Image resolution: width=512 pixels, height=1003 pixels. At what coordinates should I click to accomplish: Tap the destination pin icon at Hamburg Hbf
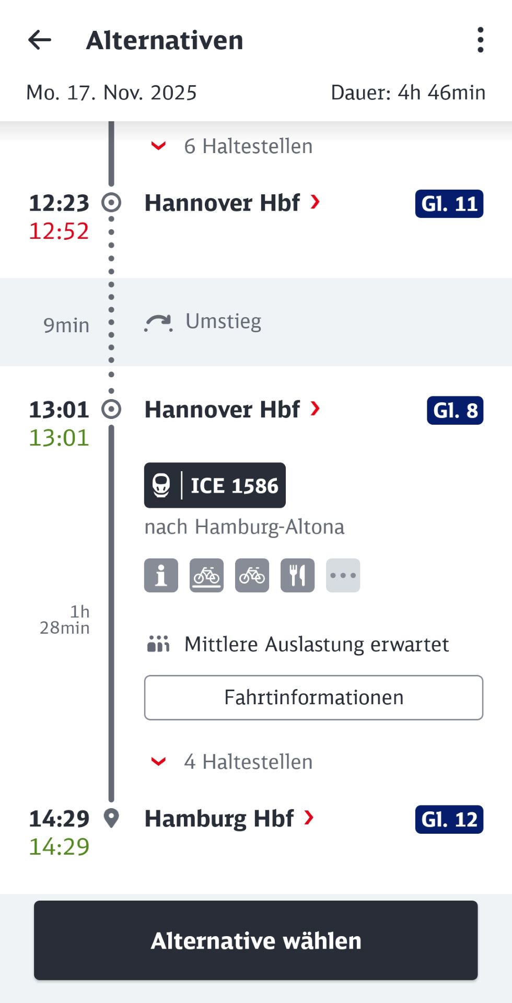click(x=111, y=818)
